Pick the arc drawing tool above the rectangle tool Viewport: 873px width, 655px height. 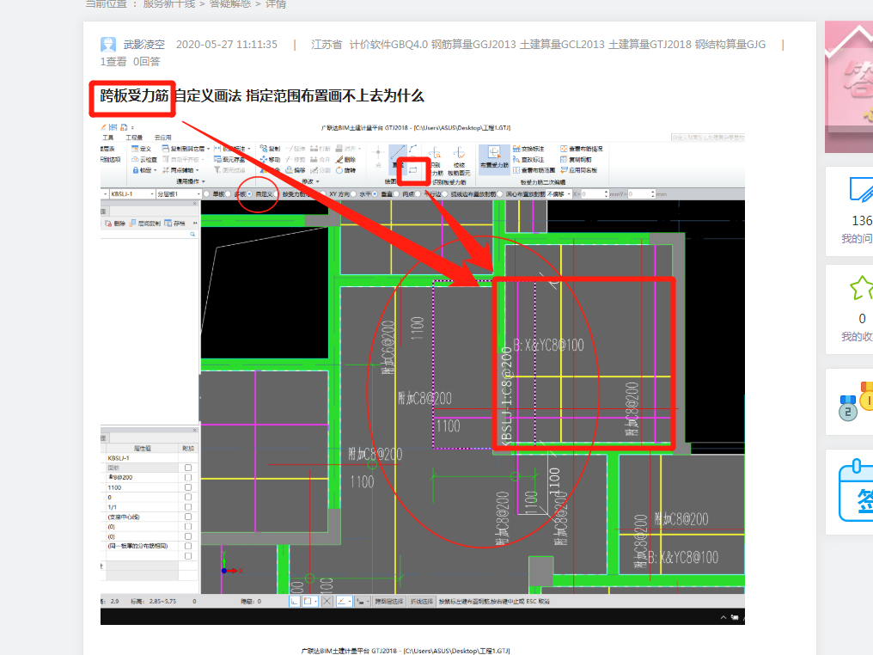point(412,149)
